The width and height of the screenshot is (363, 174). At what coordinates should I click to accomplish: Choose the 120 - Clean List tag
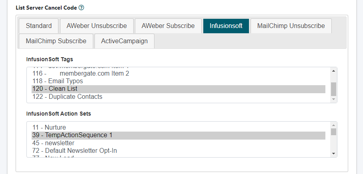tap(178, 89)
